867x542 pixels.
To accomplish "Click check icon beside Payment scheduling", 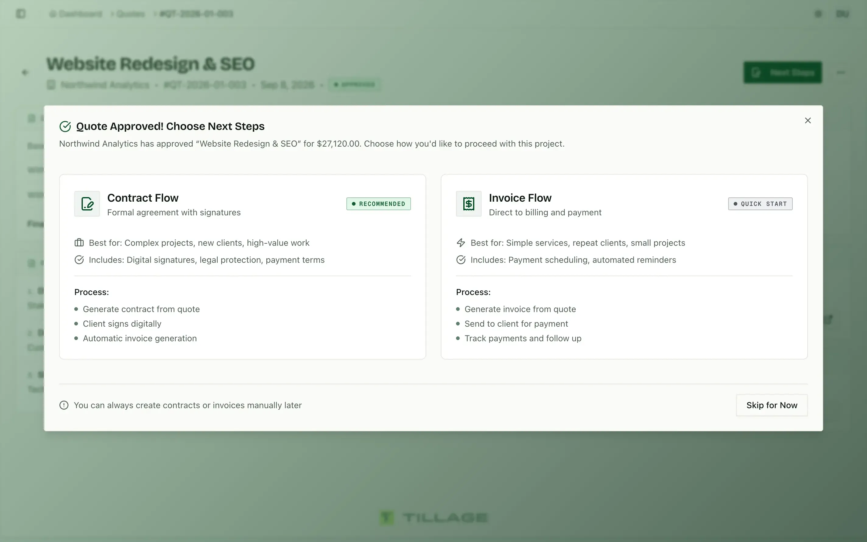I will point(461,259).
